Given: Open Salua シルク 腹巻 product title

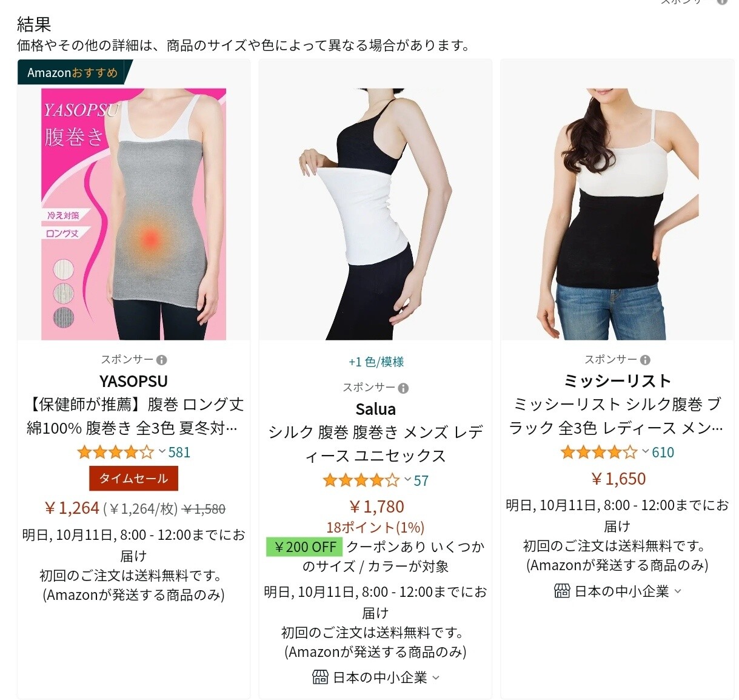Looking at the screenshot, I should (376, 444).
